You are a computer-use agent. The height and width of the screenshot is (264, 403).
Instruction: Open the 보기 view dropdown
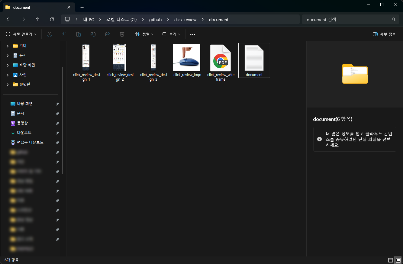(171, 34)
